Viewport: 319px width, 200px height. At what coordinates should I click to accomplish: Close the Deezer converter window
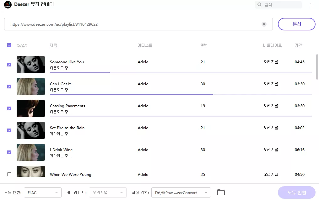312,4
